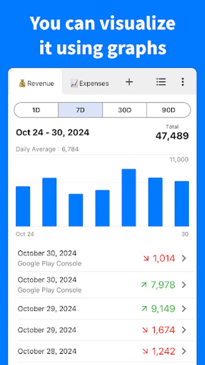
Task: Select October 28, 2024 date of 1,242 row
Action: point(47,351)
